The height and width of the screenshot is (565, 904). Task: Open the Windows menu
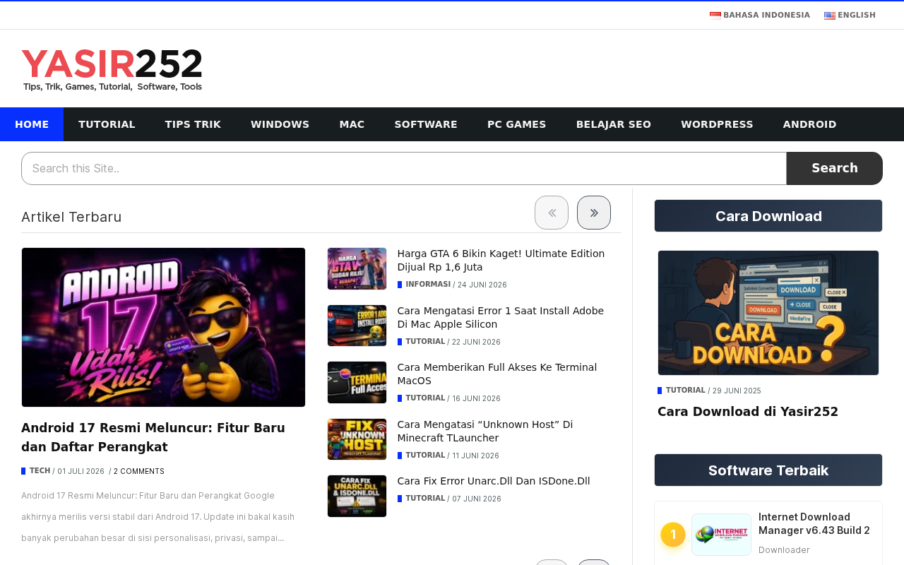[x=280, y=124]
